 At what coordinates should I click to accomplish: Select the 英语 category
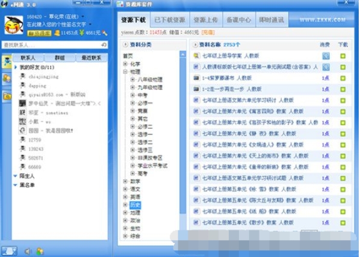[135, 197]
